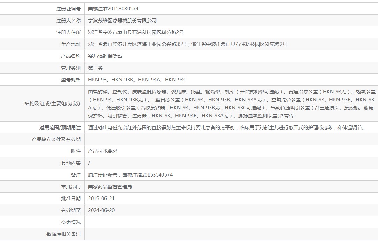Select remark 原注册证编号：国械注准20153540574

(130, 175)
